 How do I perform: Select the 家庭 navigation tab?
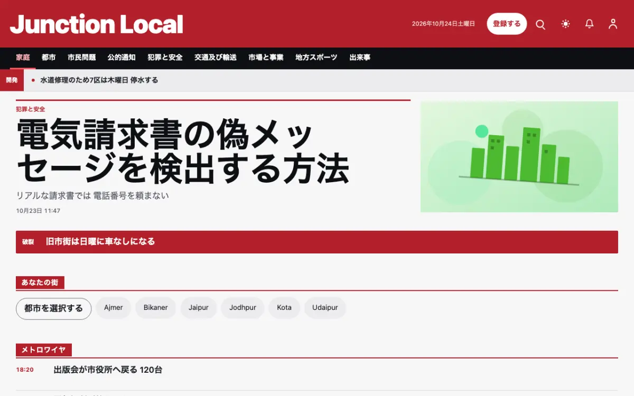tap(23, 58)
